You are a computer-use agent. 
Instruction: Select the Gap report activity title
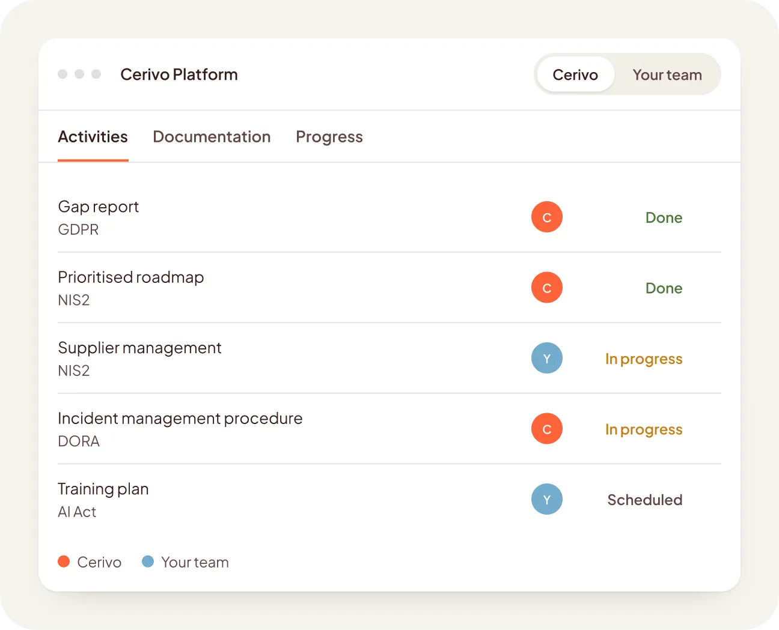[x=99, y=207]
